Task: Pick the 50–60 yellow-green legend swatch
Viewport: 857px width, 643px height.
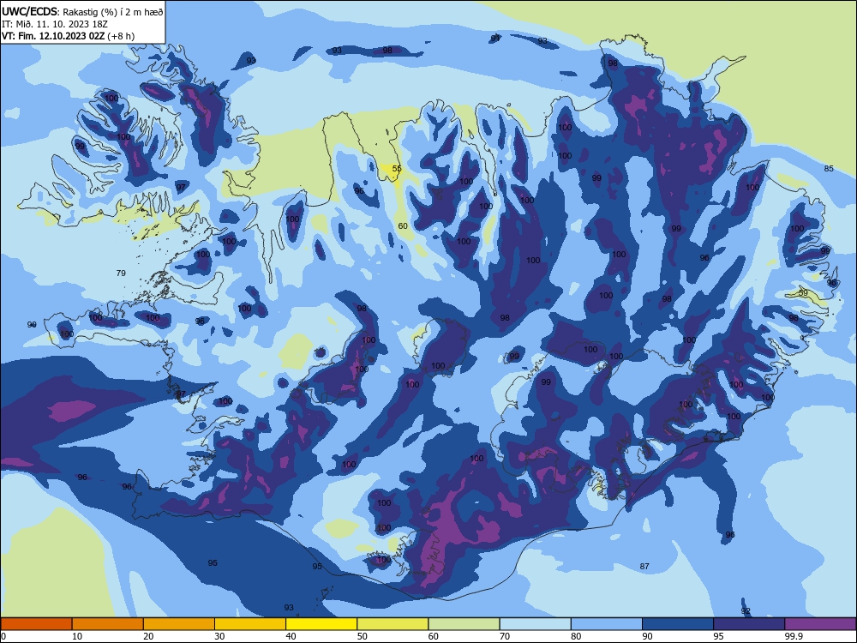Action: click(393, 624)
